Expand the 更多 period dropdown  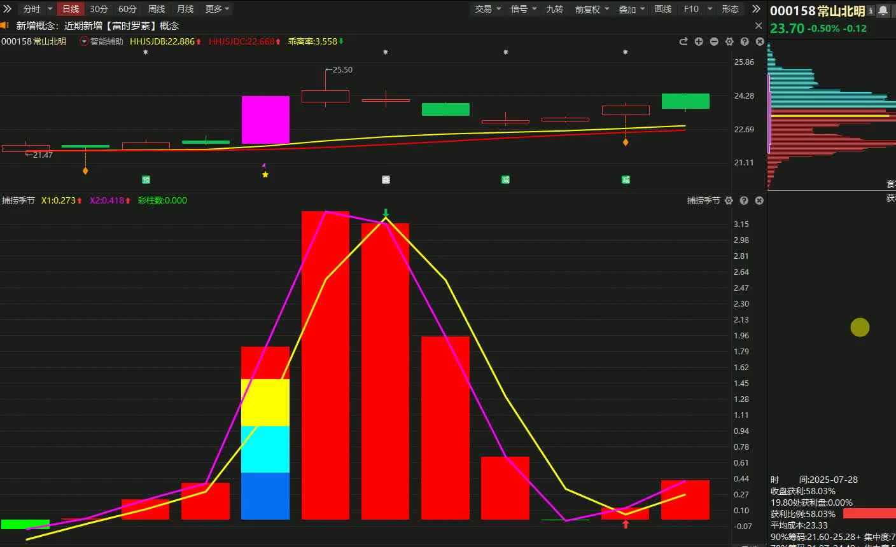pyautogui.click(x=218, y=9)
